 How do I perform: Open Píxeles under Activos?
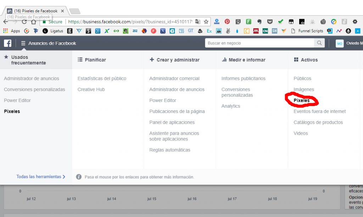click(x=302, y=100)
